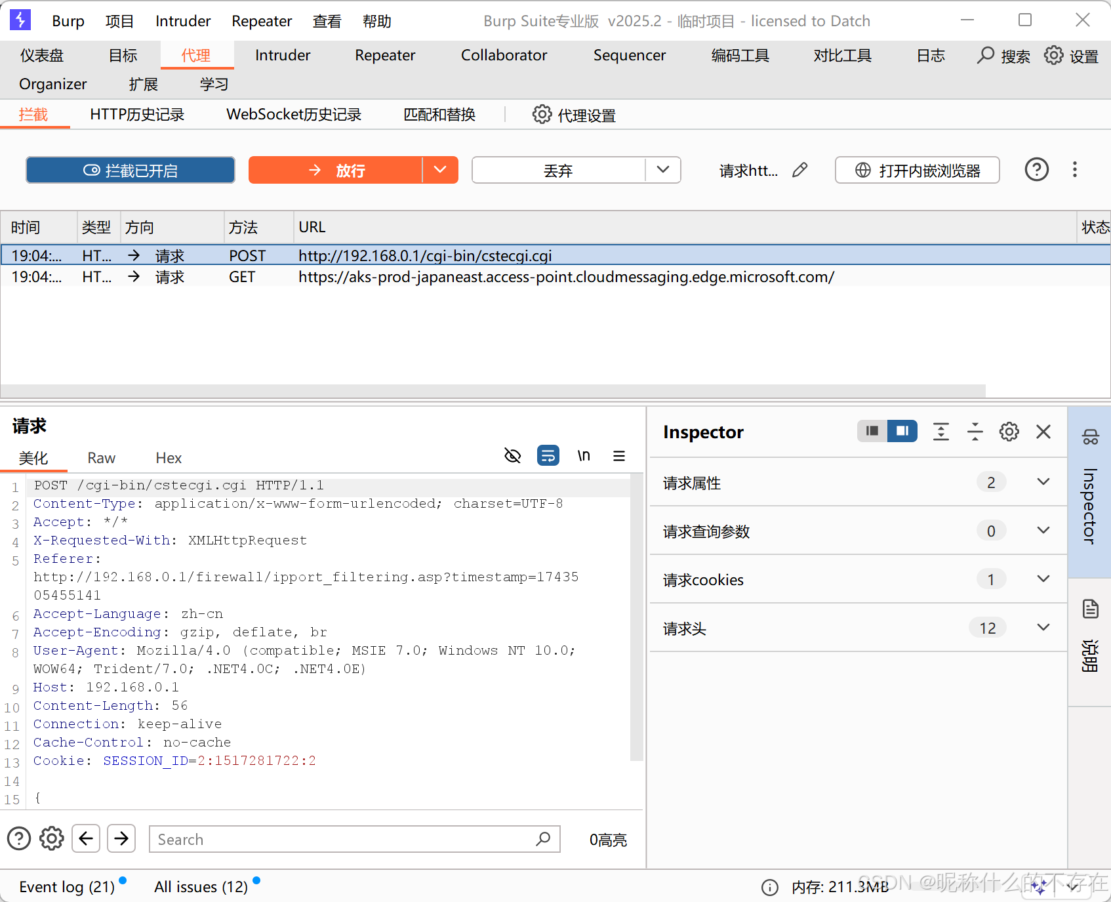The image size is (1111, 902).
Task: Click the Burp Suite logo icon
Action: (x=20, y=20)
